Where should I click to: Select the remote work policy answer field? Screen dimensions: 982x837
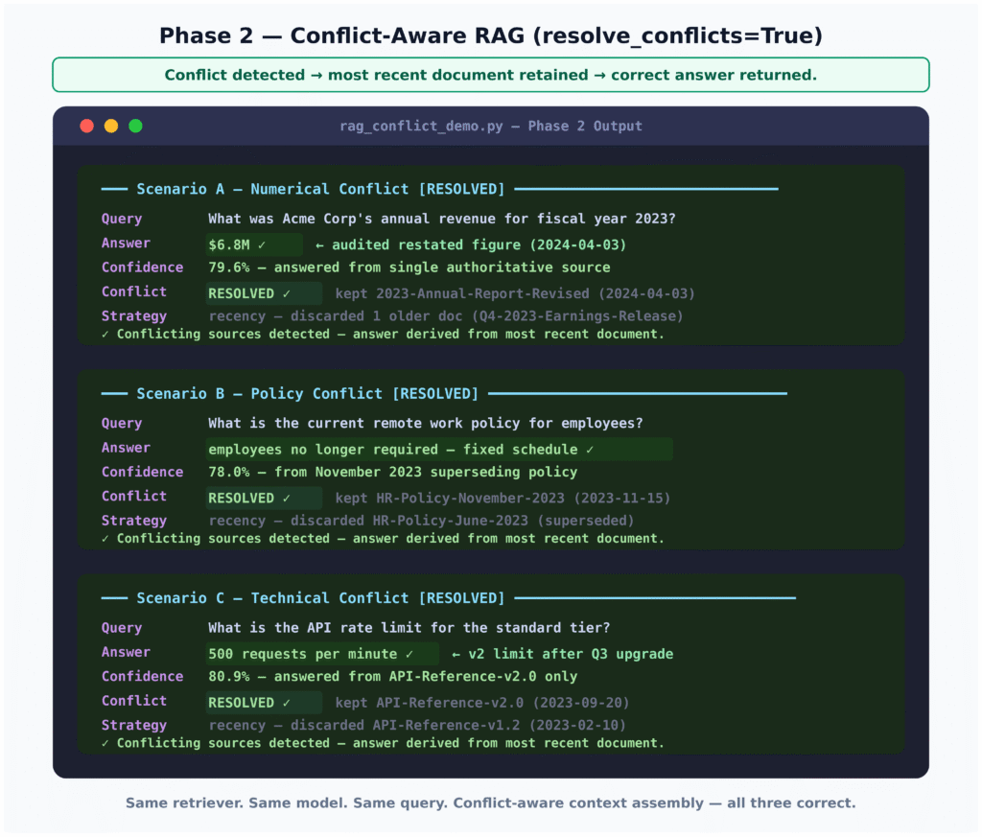(439, 449)
